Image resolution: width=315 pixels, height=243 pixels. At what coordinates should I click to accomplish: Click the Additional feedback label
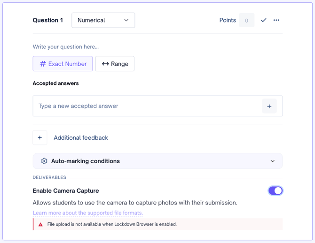81,138
